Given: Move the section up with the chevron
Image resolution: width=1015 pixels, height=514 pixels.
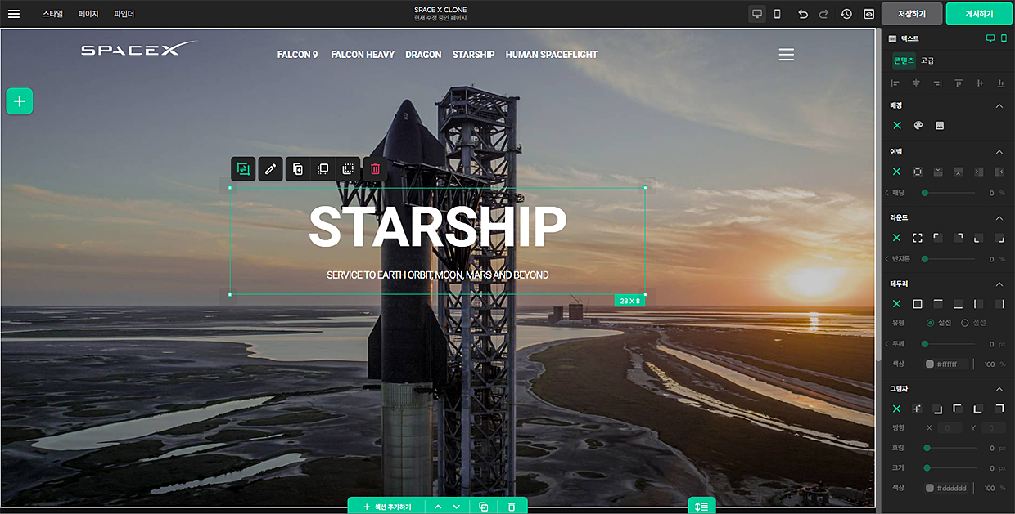Looking at the screenshot, I should [438, 507].
